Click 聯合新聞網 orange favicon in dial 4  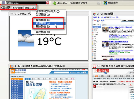pos(12,66)
